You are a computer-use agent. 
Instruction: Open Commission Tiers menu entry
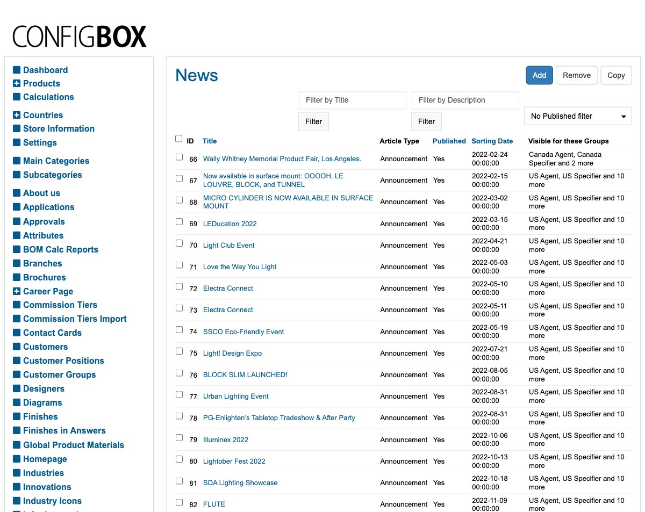click(60, 305)
